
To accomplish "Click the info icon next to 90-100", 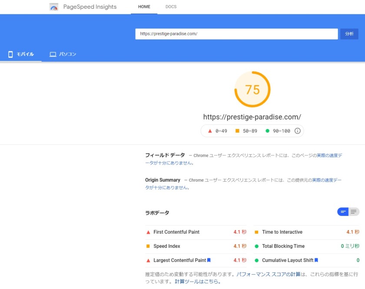I will 298,131.
